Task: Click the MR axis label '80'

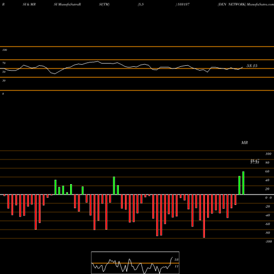Action: click(x=267, y=163)
